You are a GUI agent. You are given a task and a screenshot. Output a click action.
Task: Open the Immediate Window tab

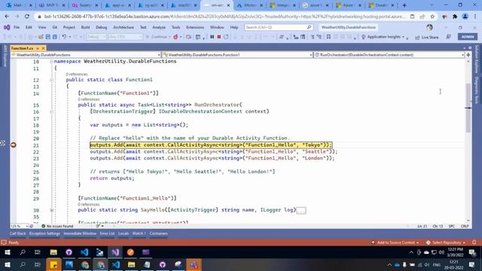pos(80,233)
